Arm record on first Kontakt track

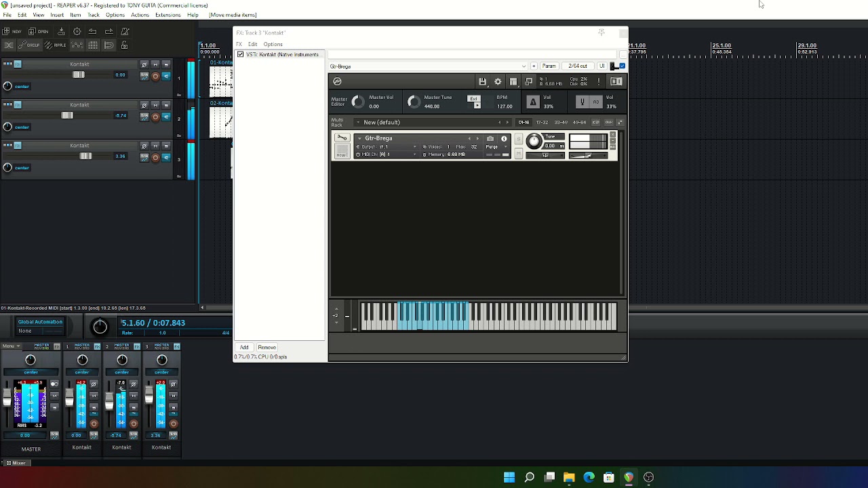[x=155, y=76]
